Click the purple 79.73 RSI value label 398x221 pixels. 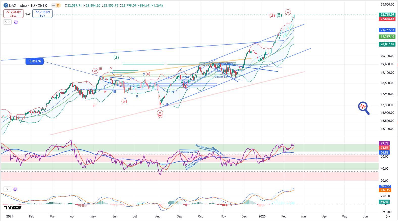click(384, 143)
